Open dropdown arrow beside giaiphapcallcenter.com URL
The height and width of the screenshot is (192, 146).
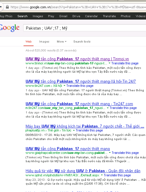110,153
